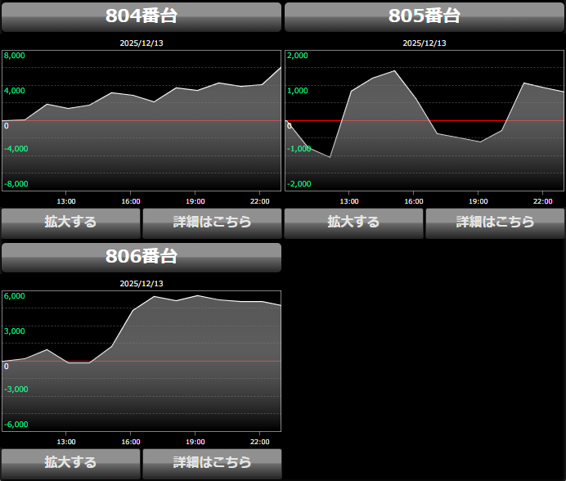Screen dimensions: 566x481
Task: Select the 805番台 header bar
Action: [424, 16]
